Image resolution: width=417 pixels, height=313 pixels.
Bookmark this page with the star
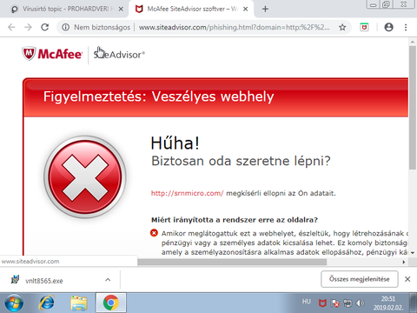coord(342,27)
